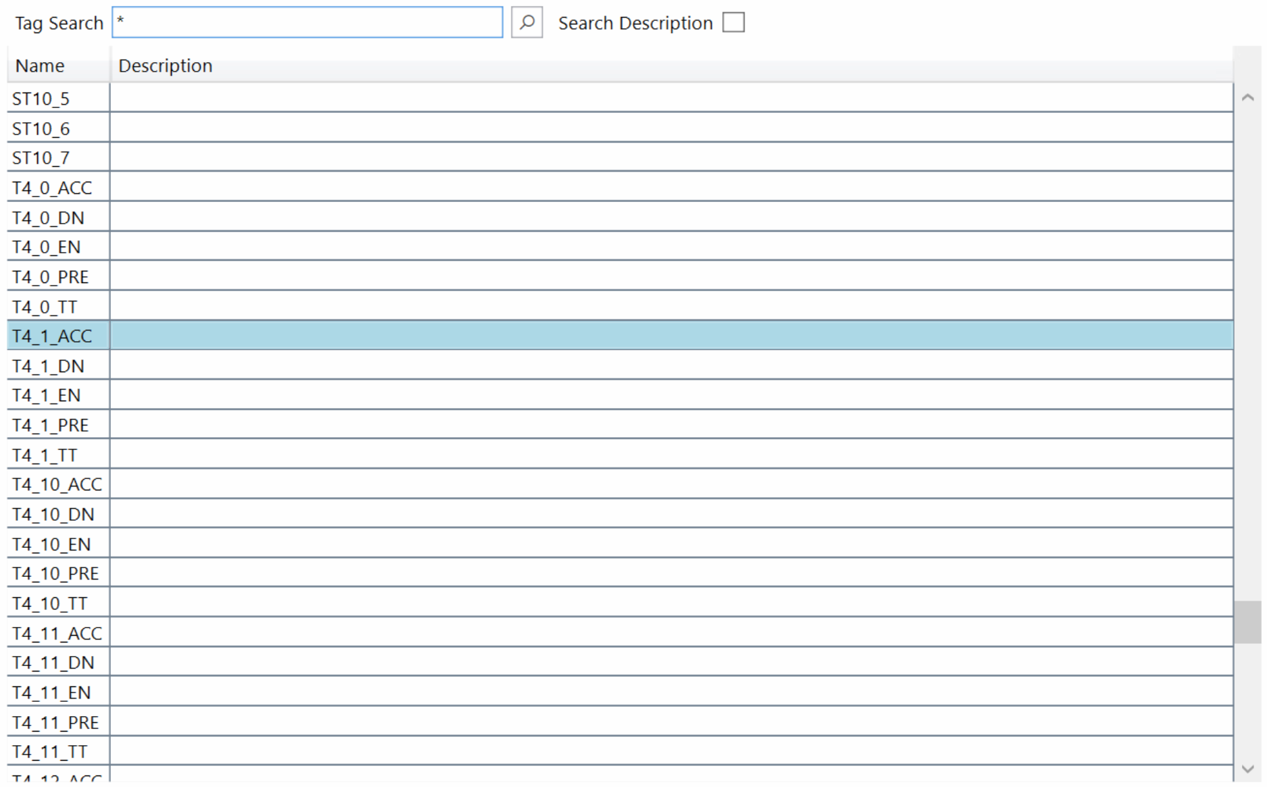Viewport: 1267px width, 787px height.
Task: Select tag row ST10_6
Action: (620, 128)
